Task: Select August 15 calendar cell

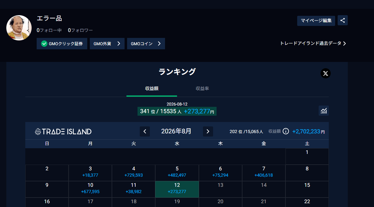Action: tap(307, 189)
